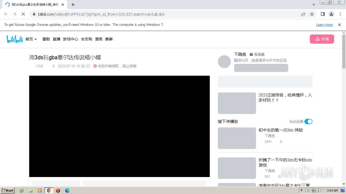This screenshot has width=346, height=194.
Task: Click the network tray icon
Action: pos(314,190)
